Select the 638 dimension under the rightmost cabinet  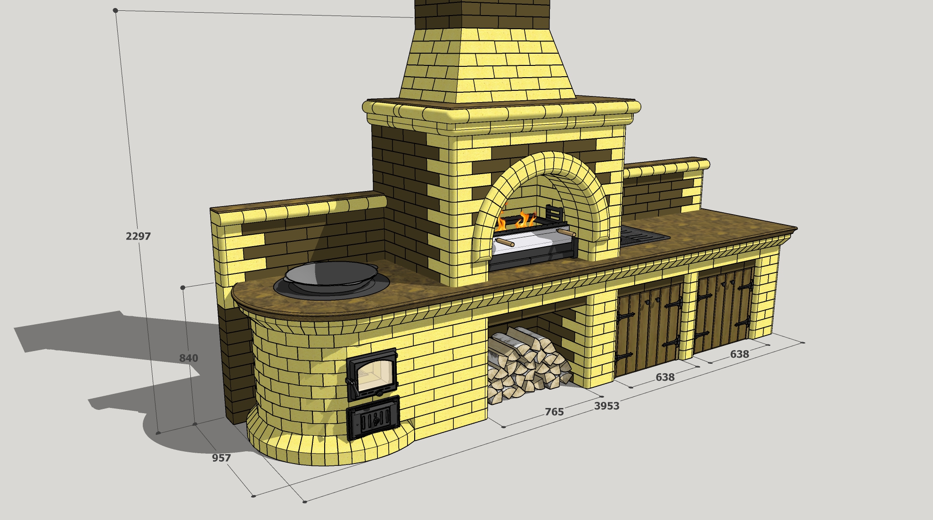pos(739,354)
